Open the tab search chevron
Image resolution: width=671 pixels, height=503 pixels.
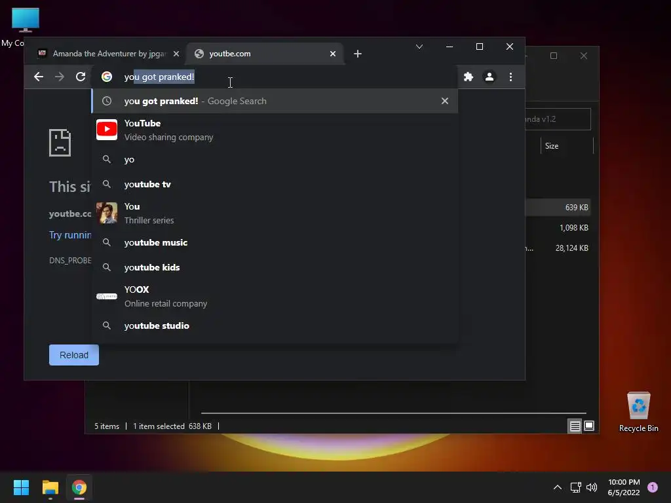419,47
